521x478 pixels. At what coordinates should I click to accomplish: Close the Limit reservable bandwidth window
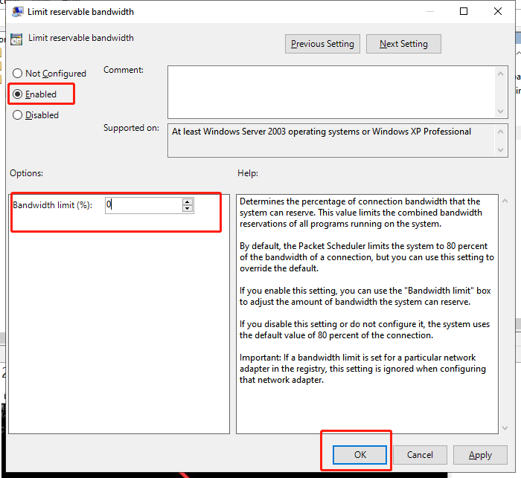(498, 11)
